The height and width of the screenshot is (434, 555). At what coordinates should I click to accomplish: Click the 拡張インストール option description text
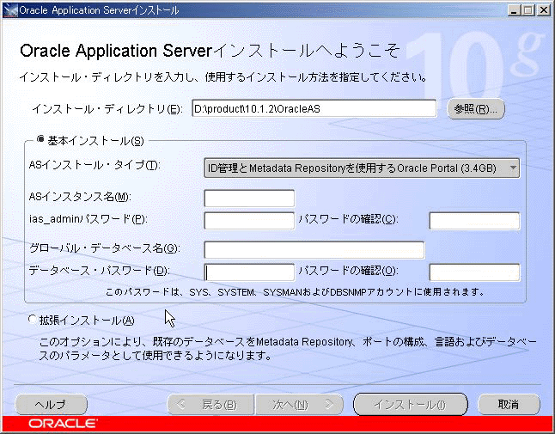pos(288,349)
